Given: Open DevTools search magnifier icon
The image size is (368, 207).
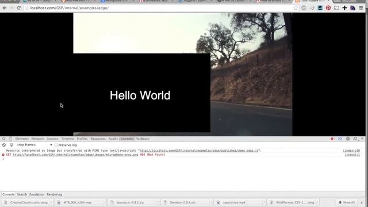Looking at the screenshot, I should point(4,139).
